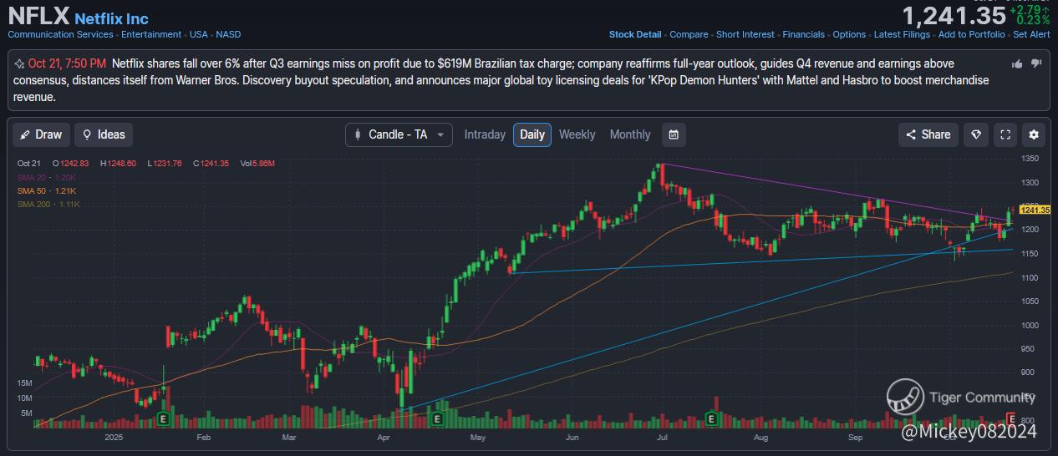1058x456 pixels.
Task: Click the Netflix news summary text
Action: (500, 80)
